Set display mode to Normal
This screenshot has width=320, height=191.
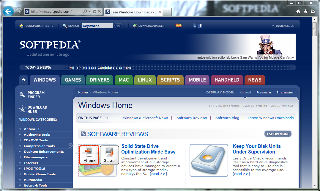click(245, 92)
